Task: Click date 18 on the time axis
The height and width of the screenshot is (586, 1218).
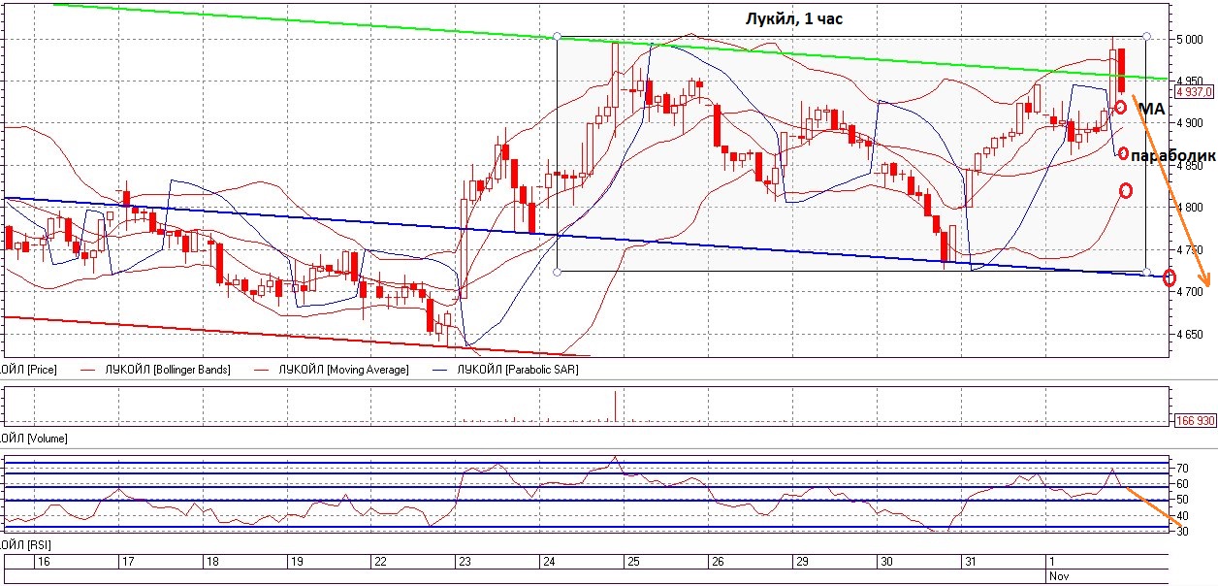Action: (212, 562)
